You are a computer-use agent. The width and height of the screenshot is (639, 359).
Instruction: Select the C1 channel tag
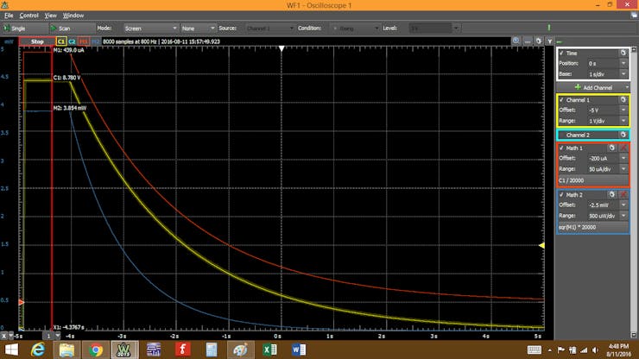tap(61, 41)
